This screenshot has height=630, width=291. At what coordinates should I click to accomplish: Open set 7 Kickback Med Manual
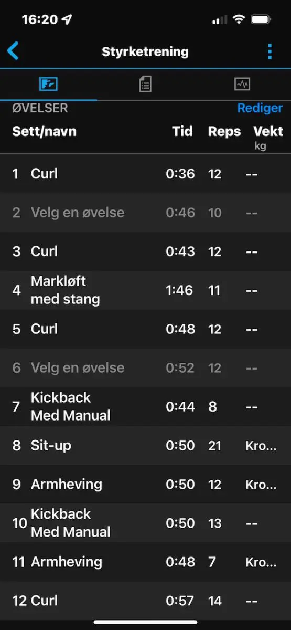pyautogui.click(x=145, y=406)
